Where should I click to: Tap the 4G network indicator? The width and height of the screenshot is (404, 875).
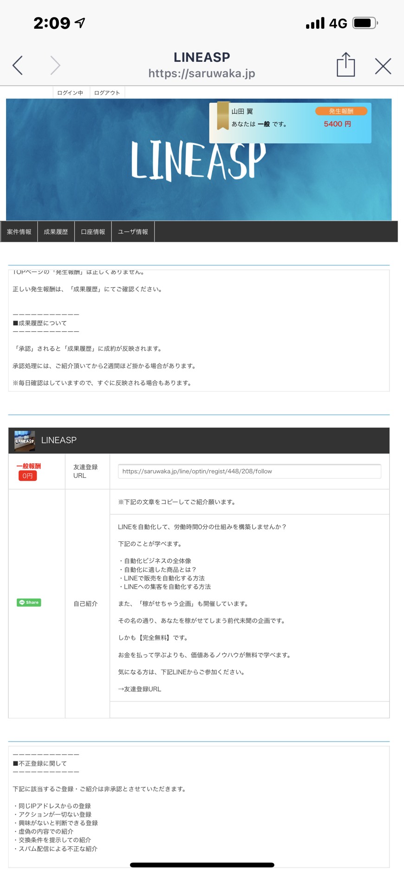(x=338, y=23)
